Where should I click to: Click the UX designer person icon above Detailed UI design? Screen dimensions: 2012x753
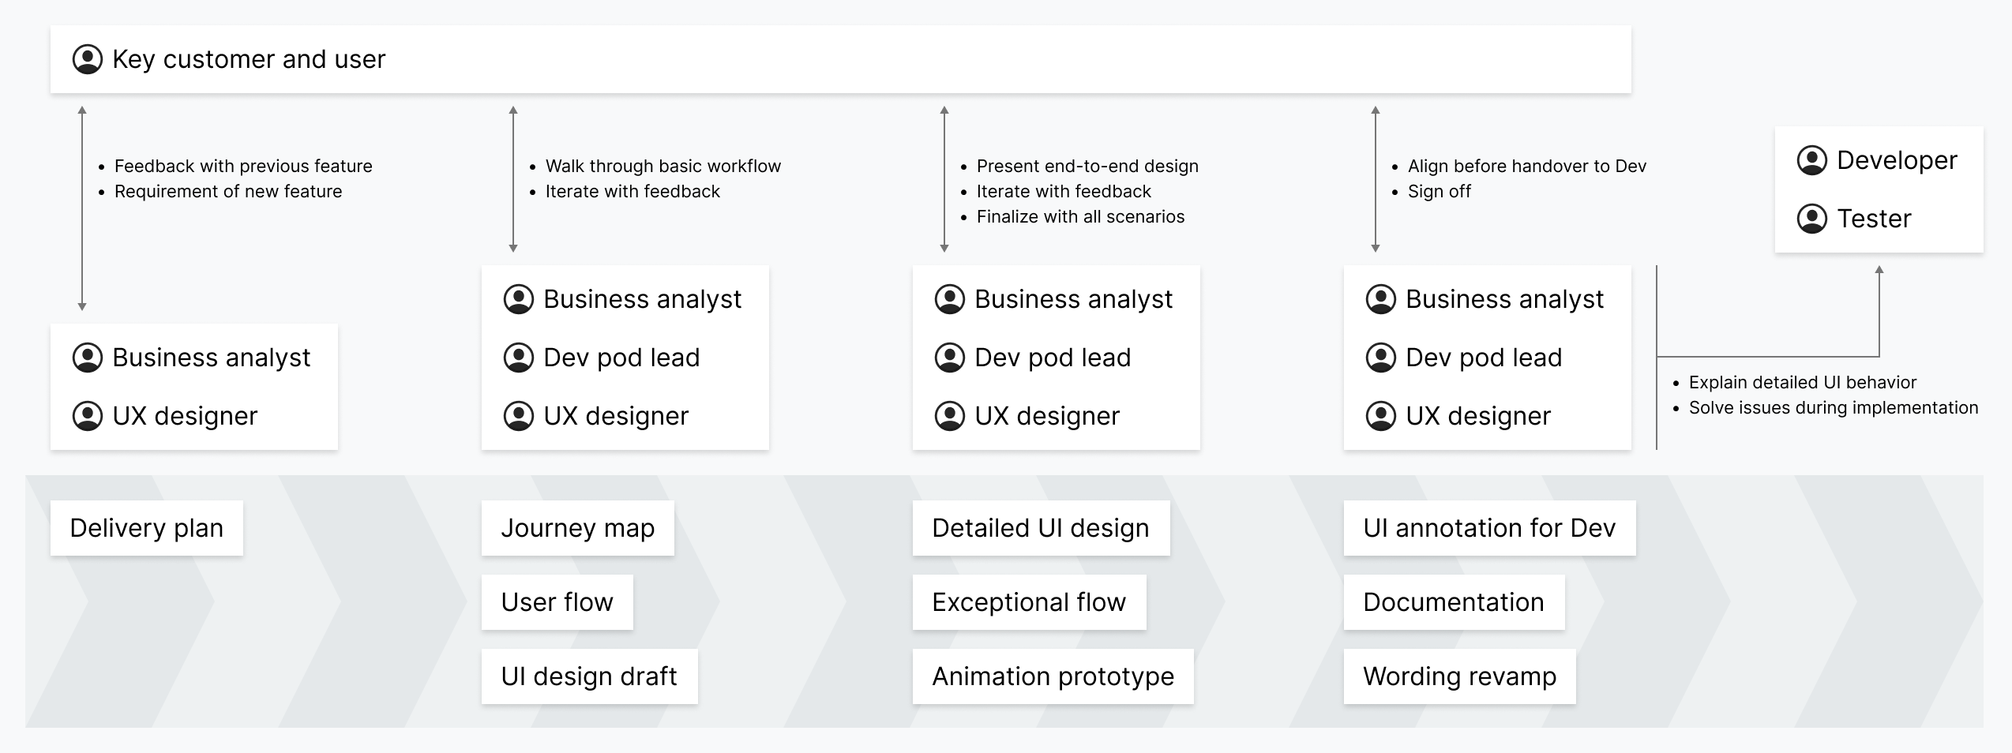pyautogui.click(x=950, y=416)
